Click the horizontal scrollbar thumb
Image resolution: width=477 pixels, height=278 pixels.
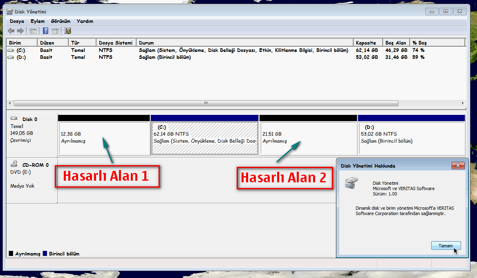point(206,103)
